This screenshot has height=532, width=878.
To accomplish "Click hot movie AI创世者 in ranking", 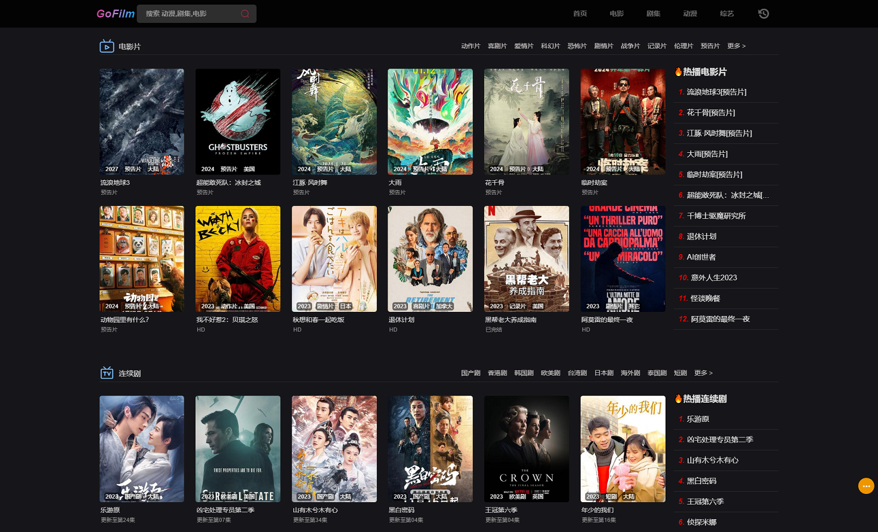I will point(701,257).
